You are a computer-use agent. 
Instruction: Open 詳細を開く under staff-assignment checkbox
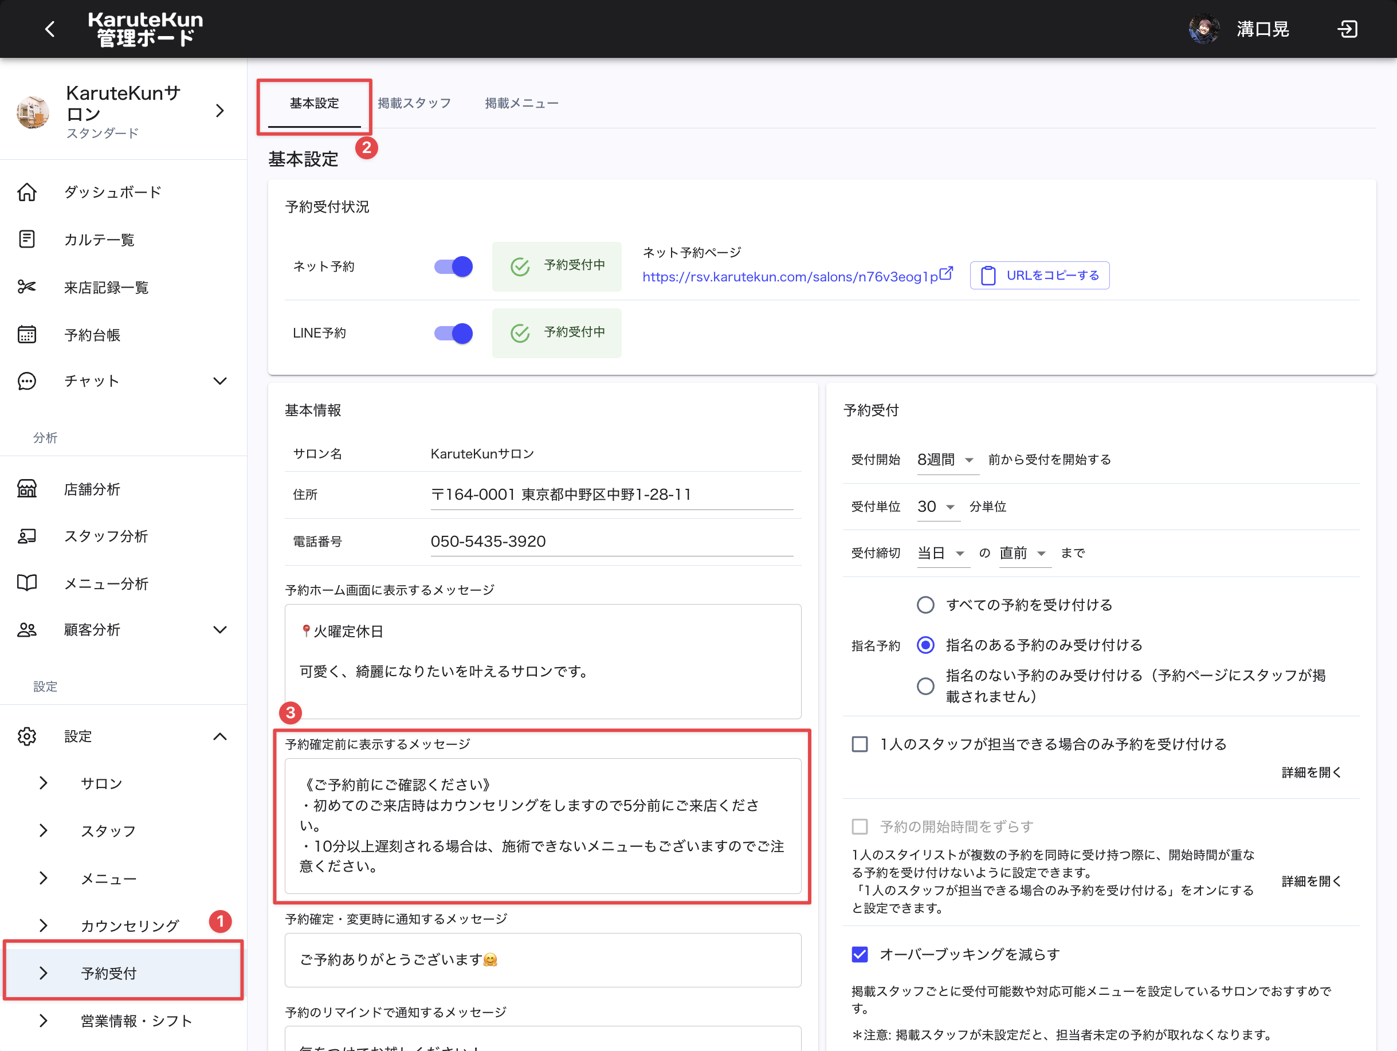click(1310, 772)
